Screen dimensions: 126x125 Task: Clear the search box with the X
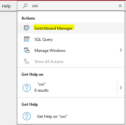[120, 6]
